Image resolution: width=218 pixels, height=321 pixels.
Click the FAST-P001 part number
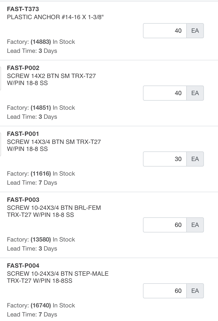23,134
